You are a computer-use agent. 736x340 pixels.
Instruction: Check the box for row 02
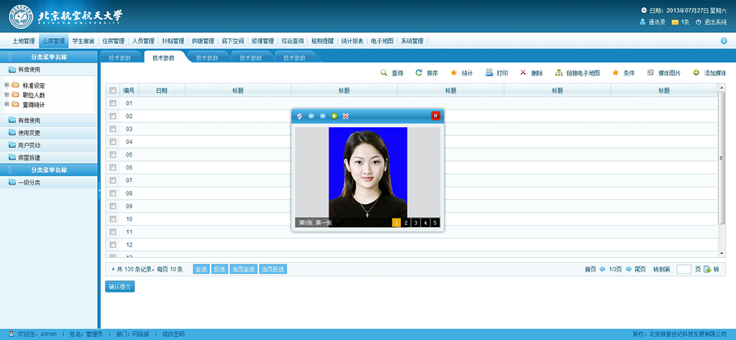(113, 116)
